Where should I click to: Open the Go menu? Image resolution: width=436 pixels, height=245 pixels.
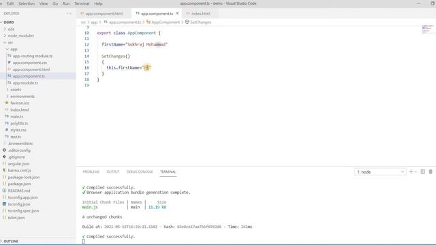pyautogui.click(x=55, y=3)
